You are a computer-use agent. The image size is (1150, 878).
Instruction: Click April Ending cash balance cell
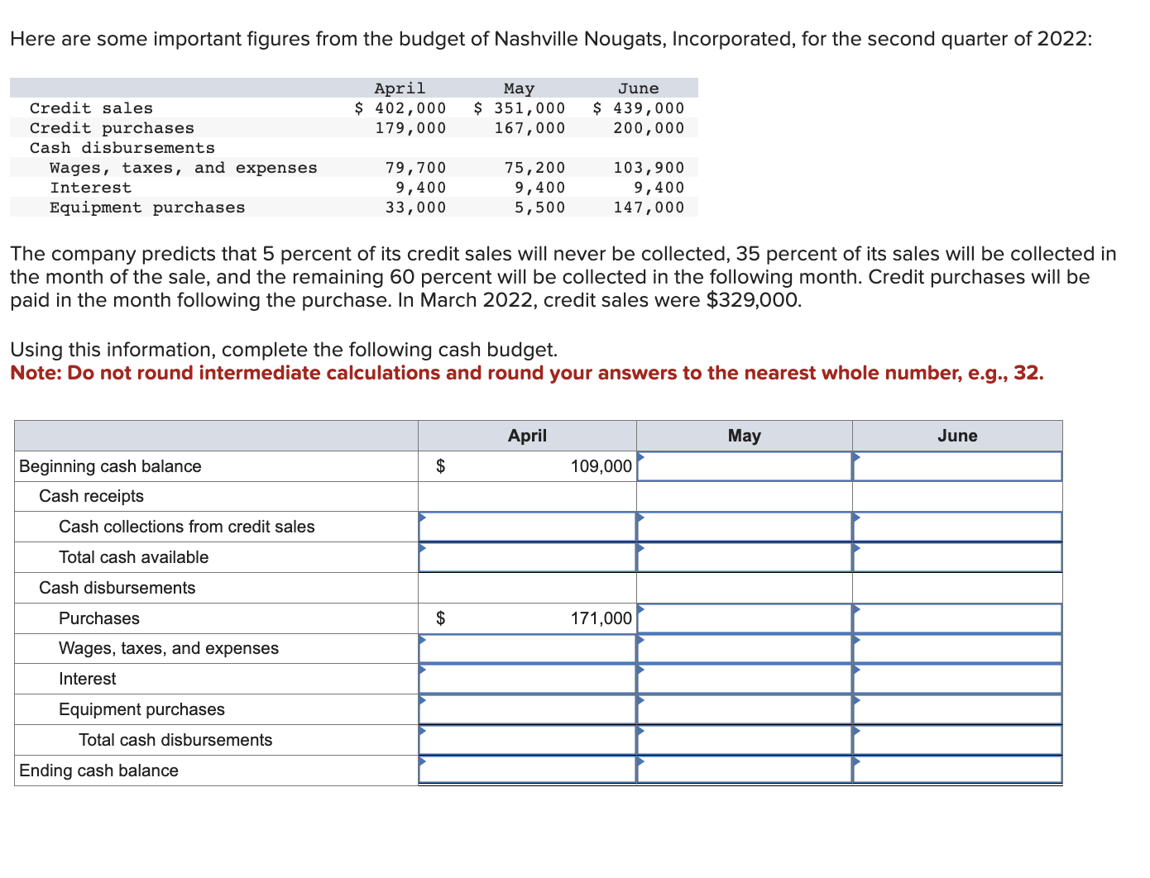point(527,770)
